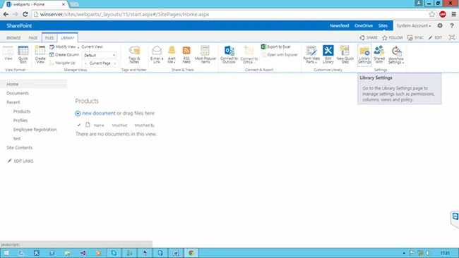The height and width of the screenshot is (258, 459).
Task: Click Export to Excel
Action: [x=275, y=47]
